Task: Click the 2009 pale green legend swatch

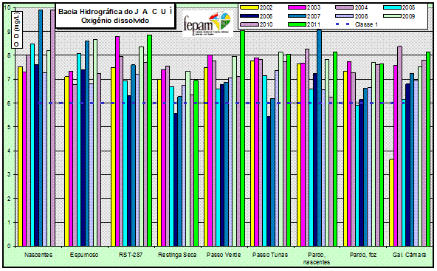Action: pyautogui.click(x=392, y=16)
